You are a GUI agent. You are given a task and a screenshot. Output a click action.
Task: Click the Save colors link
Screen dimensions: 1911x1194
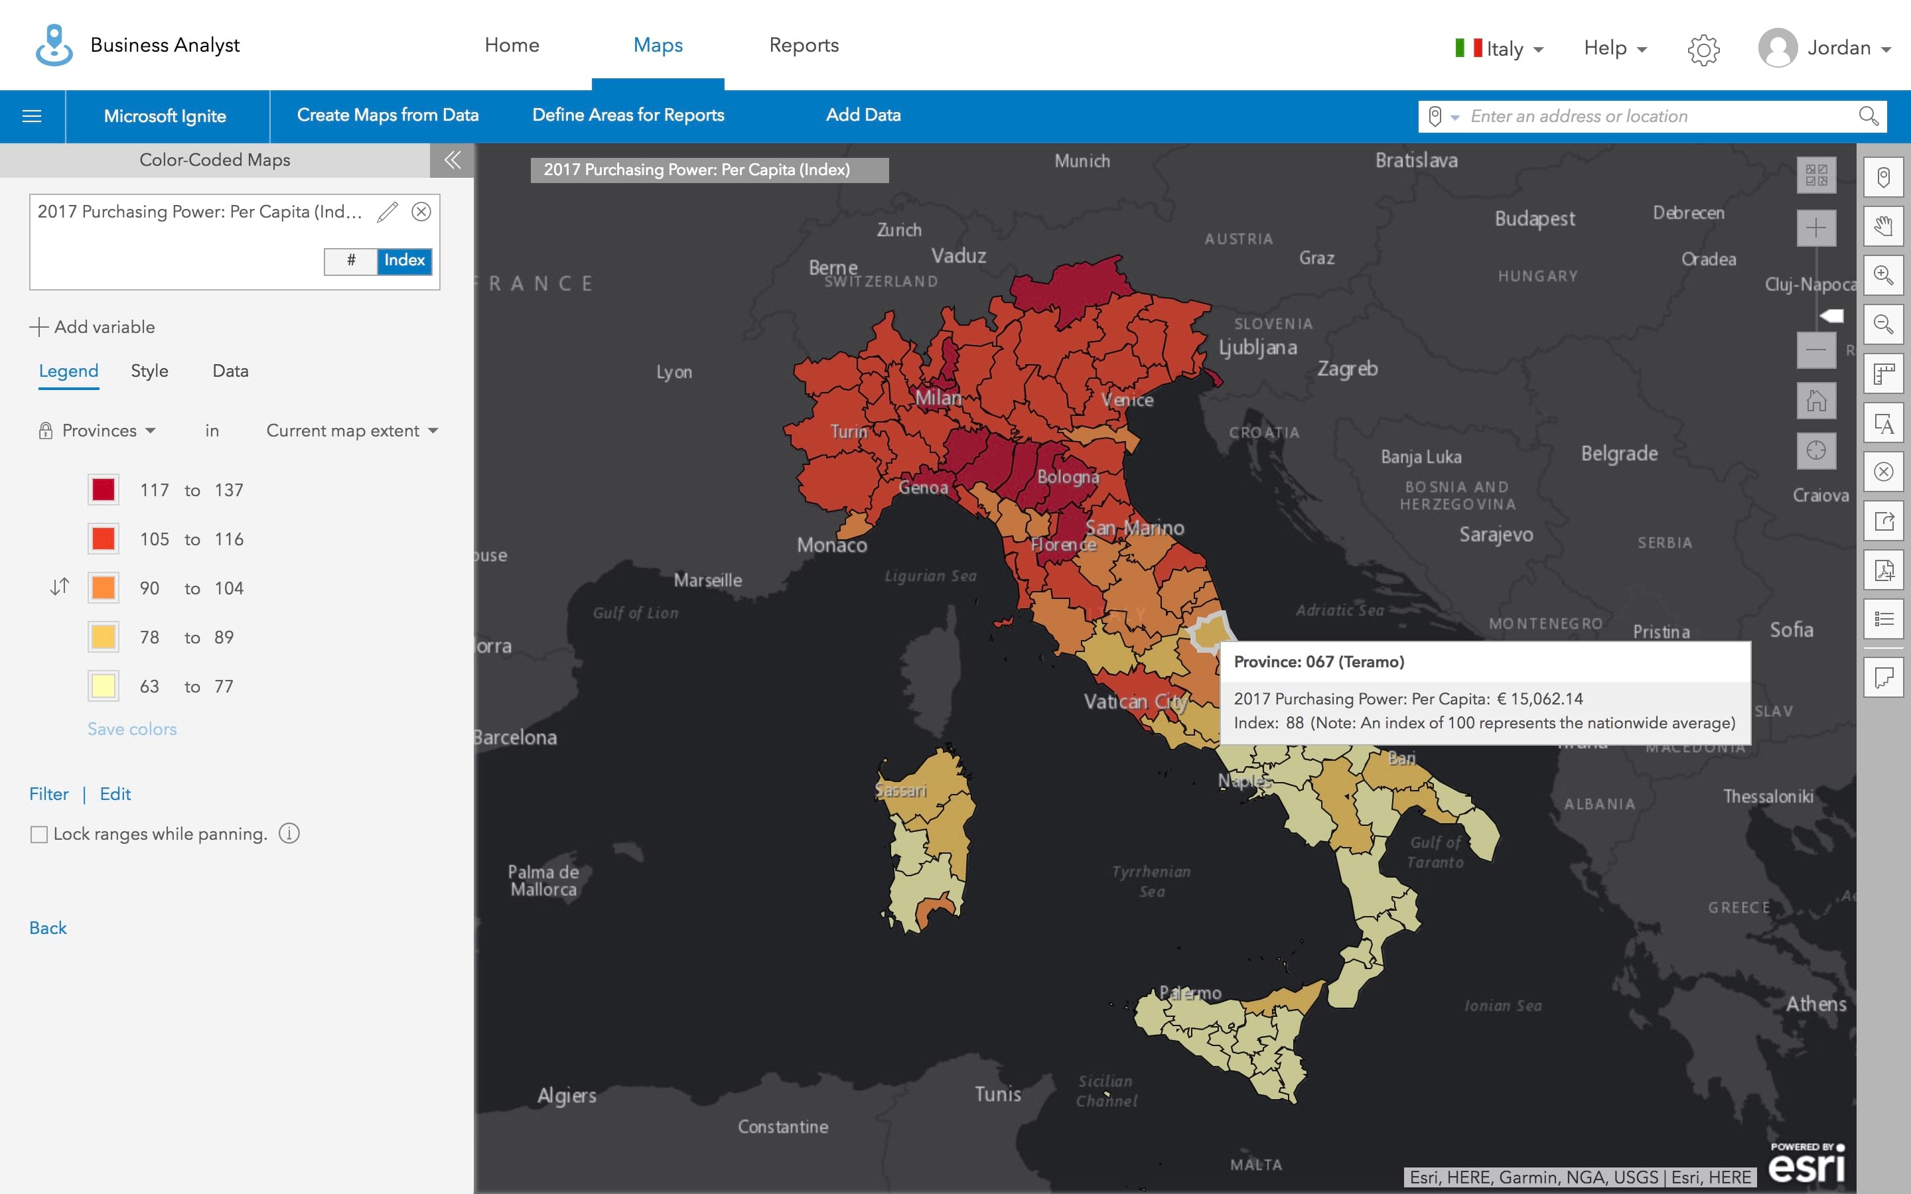pyautogui.click(x=131, y=728)
